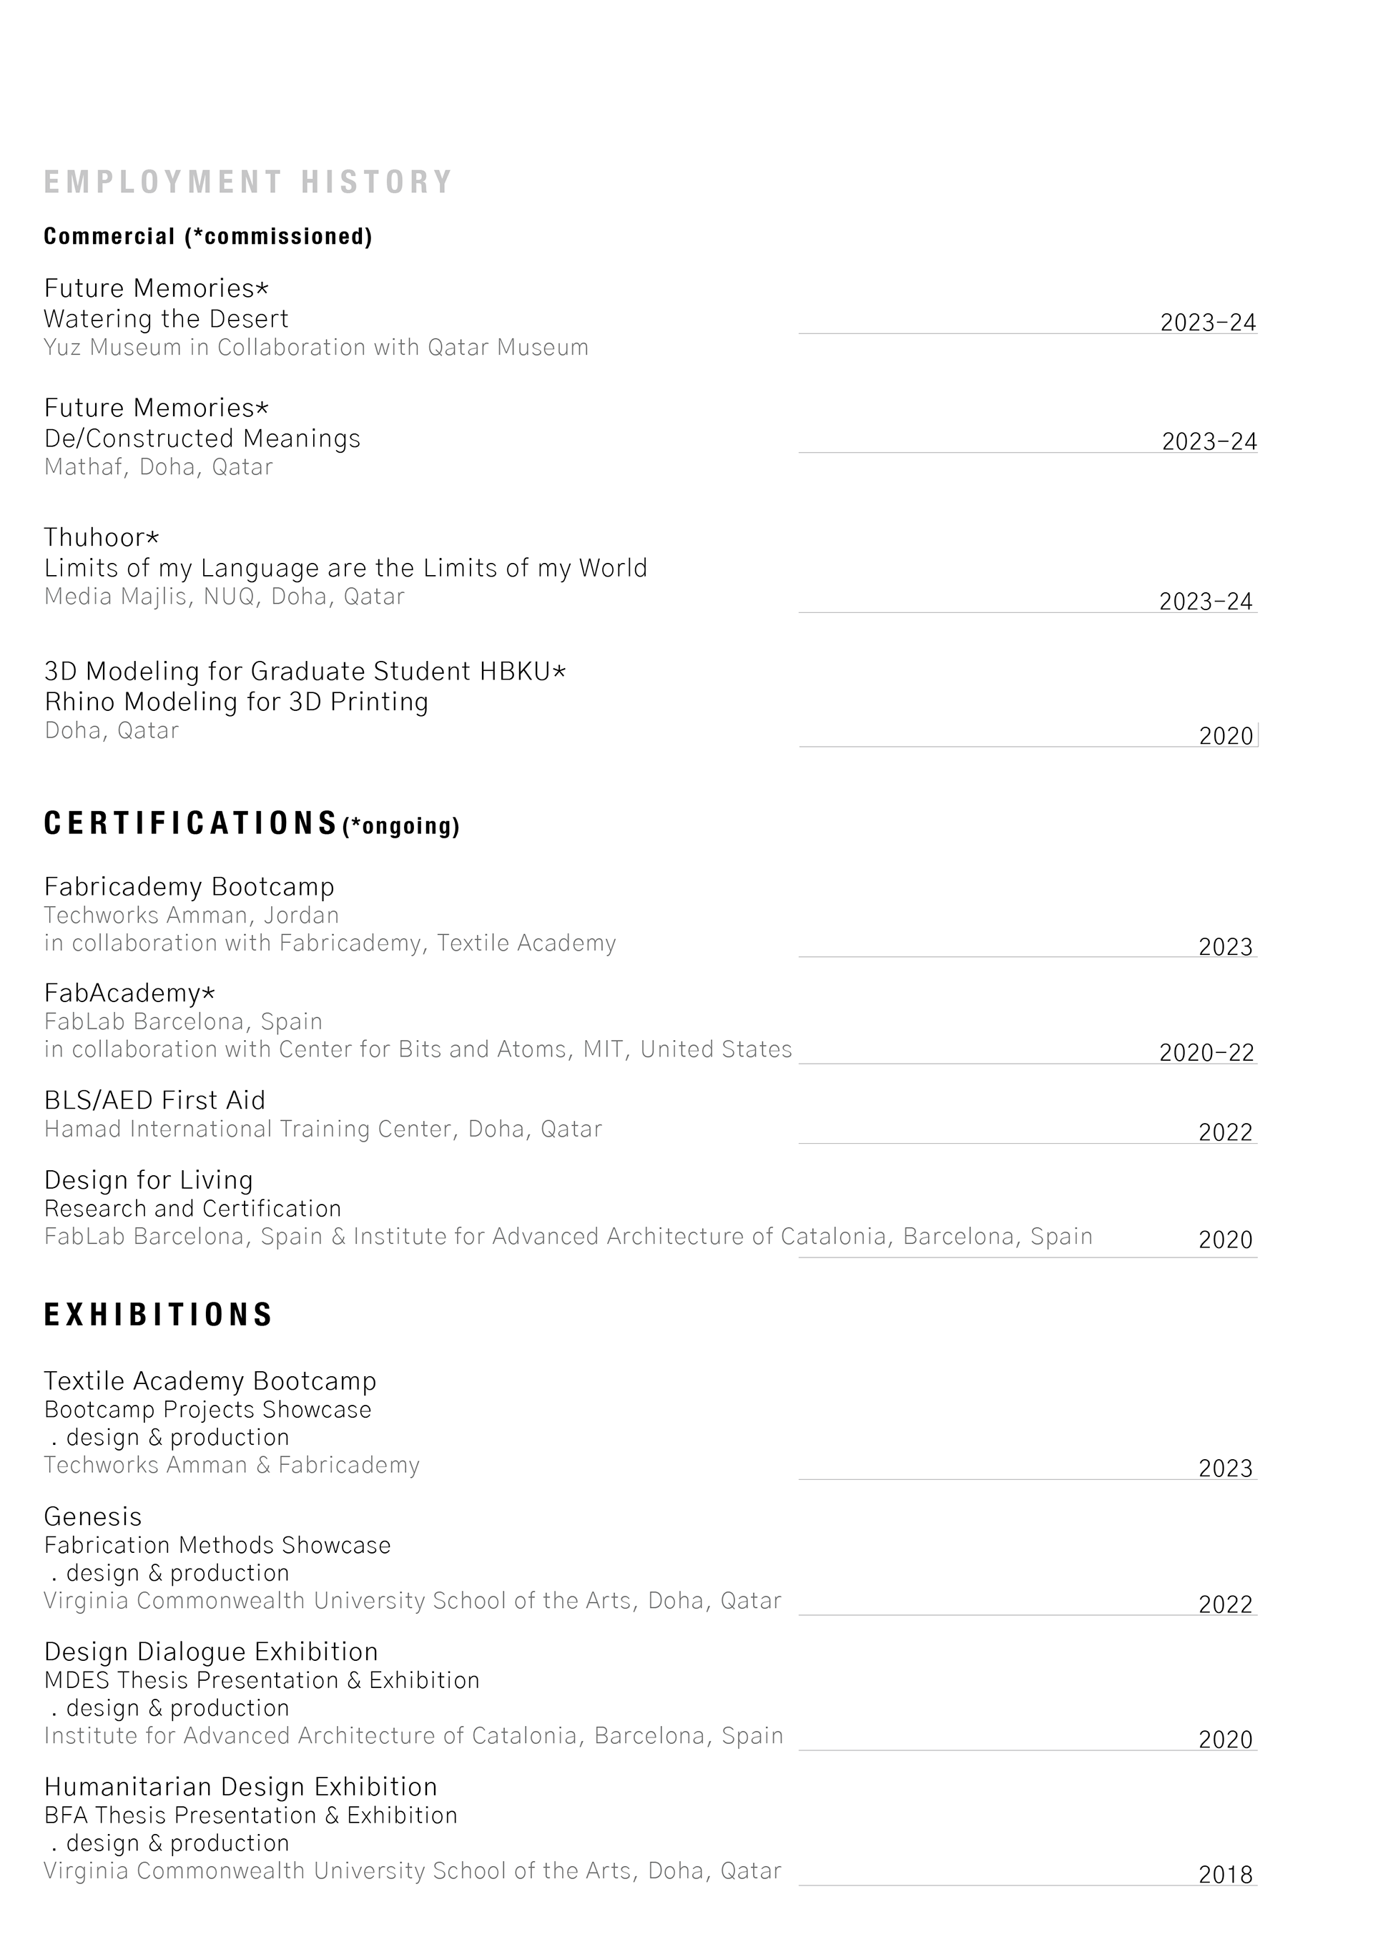Click the Commercial (*commissioned) subheading
Image resolution: width=1373 pixels, height=1942 pixels.
click(208, 236)
